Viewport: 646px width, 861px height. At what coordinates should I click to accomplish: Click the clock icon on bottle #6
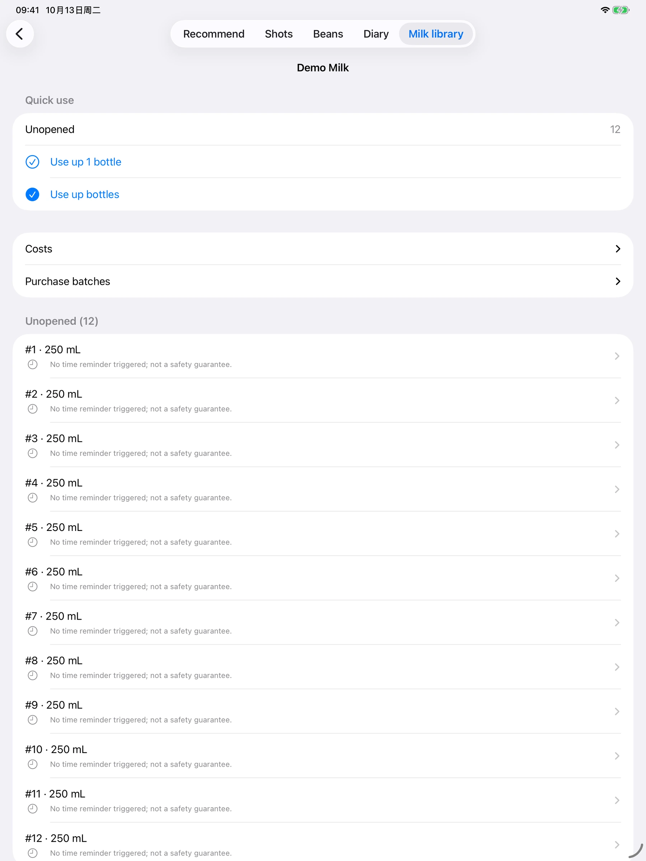(33, 586)
